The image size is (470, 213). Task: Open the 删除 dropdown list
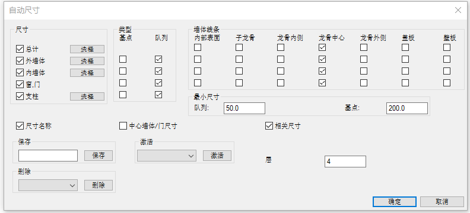click(48, 185)
